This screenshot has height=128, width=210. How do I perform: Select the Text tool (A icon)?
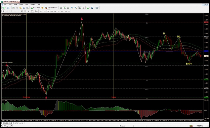click(x=29, y=11)
